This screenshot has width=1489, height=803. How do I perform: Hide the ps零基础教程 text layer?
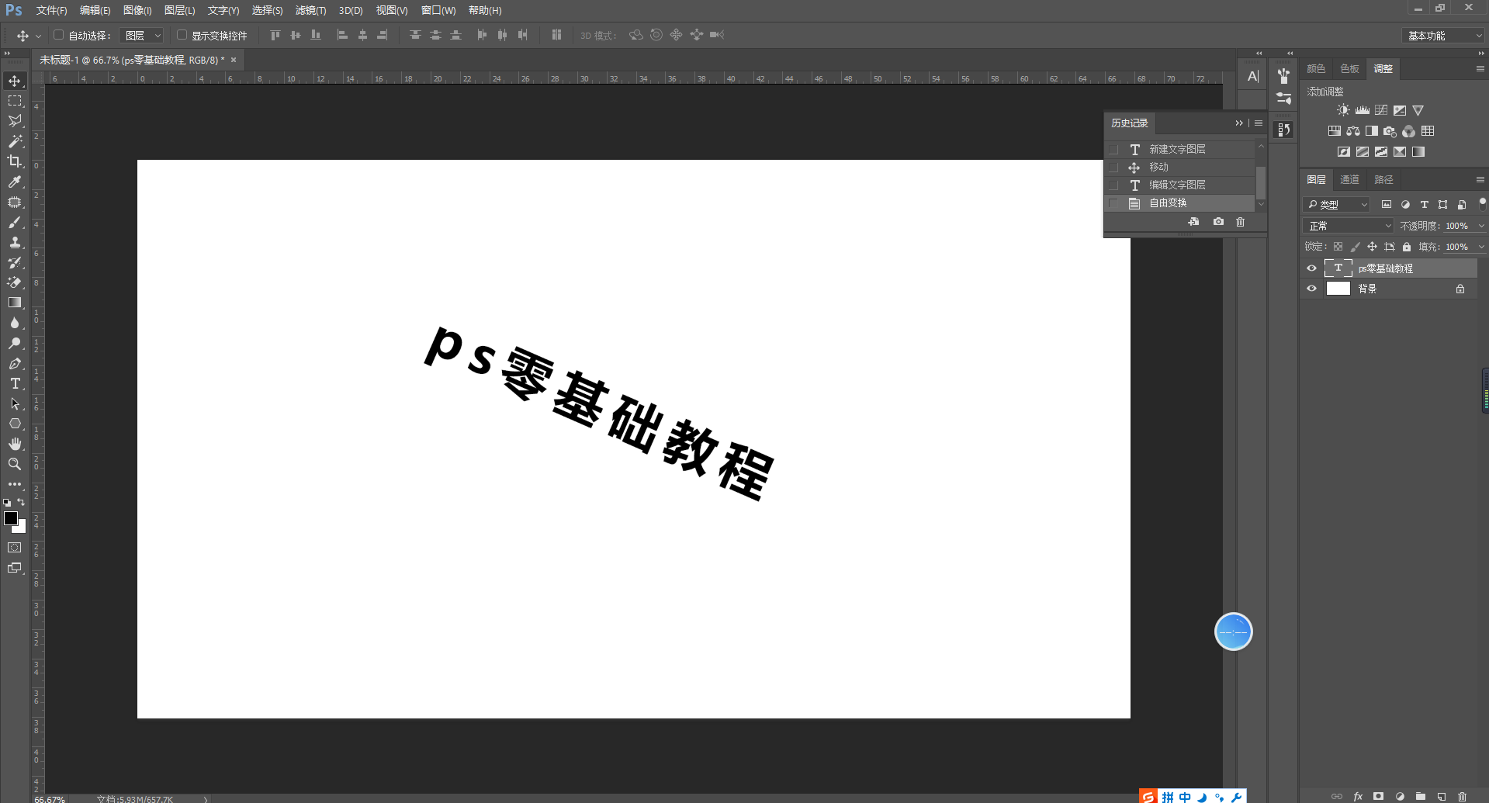(1311, 268)
